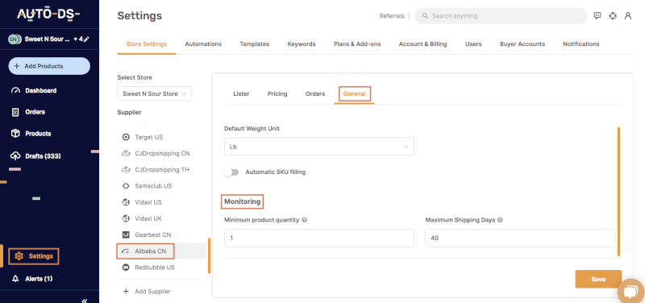This screenshot has height=303, width=645.
Task: Select the Orders sub-tab
Action: click(315, 93)
